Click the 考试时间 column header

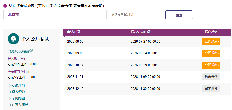[x=74, y=32]
